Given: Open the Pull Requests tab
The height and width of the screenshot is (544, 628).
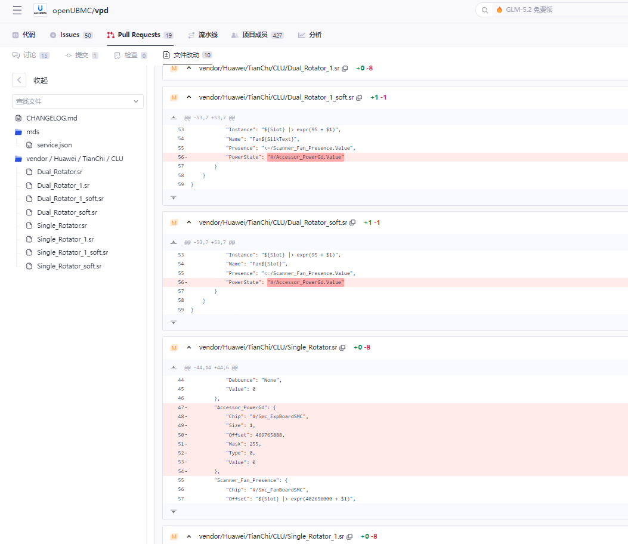Looking at the screenshot, I should 140,35.
